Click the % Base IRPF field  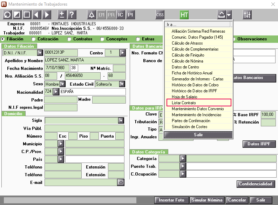[x=268, y=115]
